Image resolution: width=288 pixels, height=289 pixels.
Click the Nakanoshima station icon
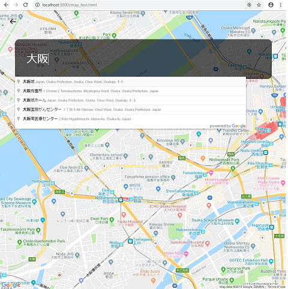click(x=203, y=232)
